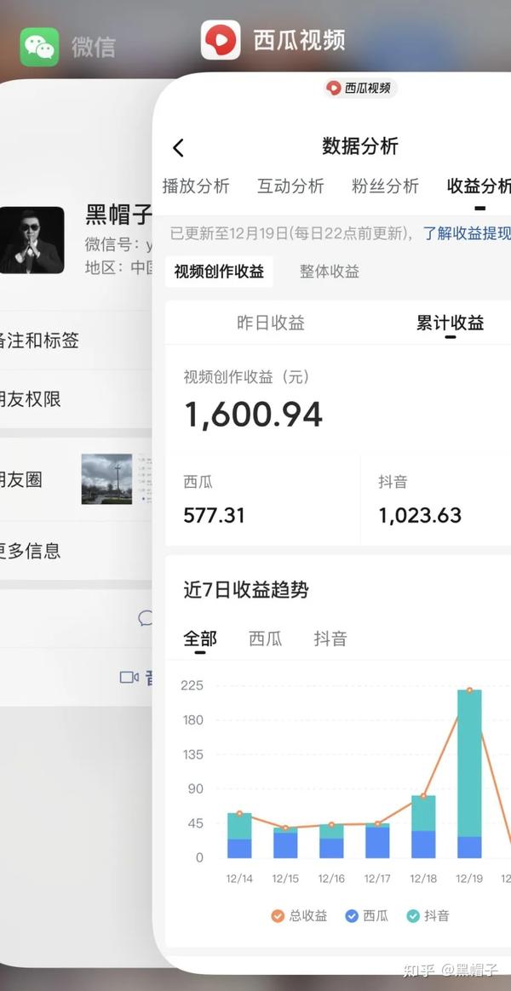Switch to the 粉丝分析 tab

pyautogui.click(x=385, y=186)
